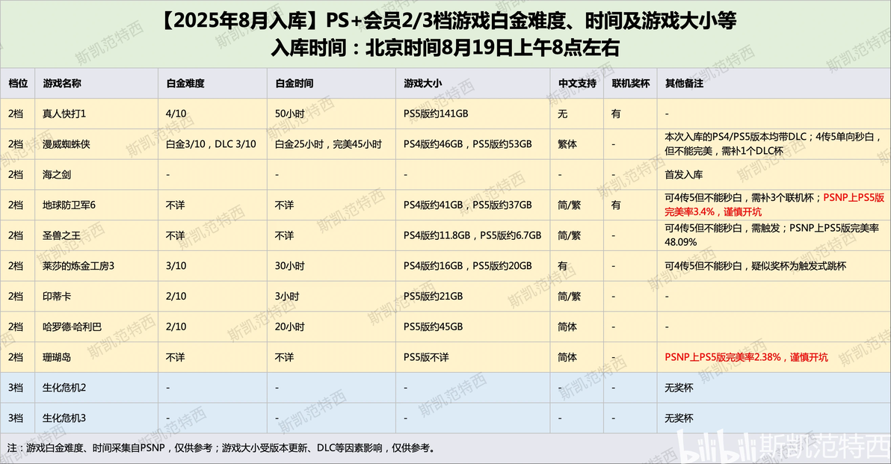This screenshot has width=891, height=464.
Task: Click the '2档' tier cell for 海之剑
Action: tap(16, 175)
